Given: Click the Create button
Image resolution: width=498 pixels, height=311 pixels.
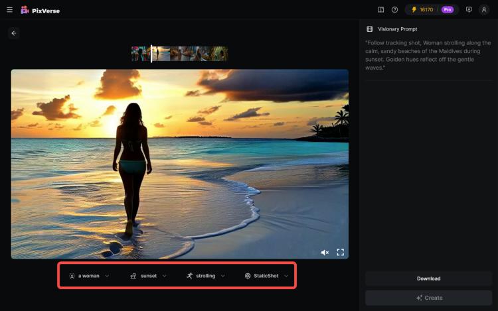Looking at the screenshot, I should [428, 298].
